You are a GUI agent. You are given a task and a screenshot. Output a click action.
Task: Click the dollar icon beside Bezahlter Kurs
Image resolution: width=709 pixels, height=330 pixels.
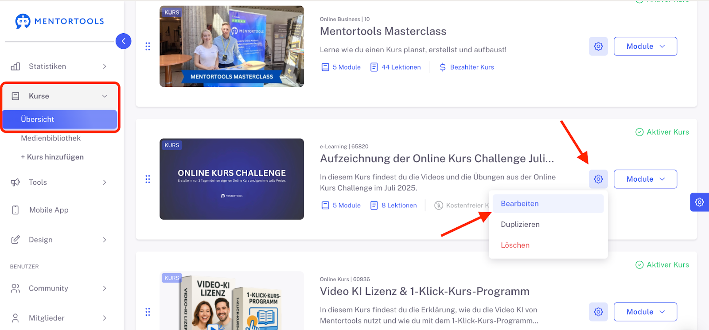(x=443, y=67)
